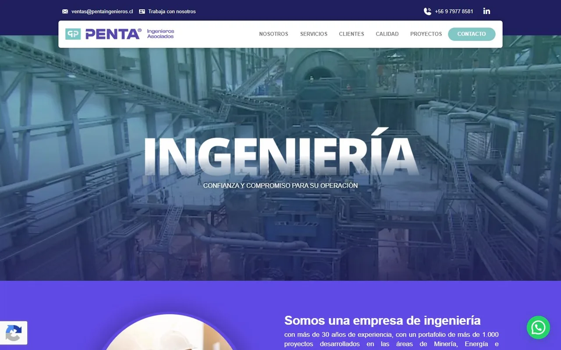
Task: Click the phone handset icon
Action: tap(427, 11)
